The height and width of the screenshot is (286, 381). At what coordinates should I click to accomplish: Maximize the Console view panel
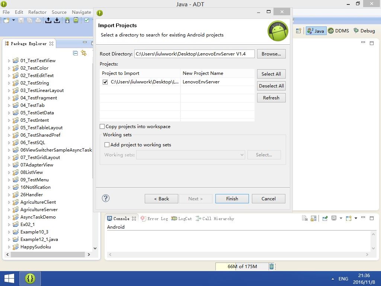[x=372, y=218]
